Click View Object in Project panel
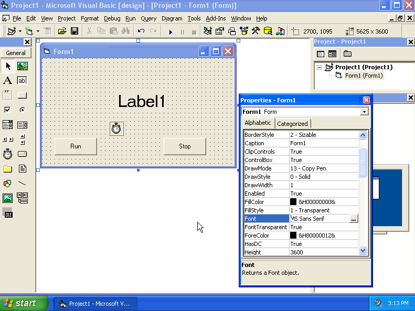The height and width of the screenshot is (311, 415). coord(333,54)
